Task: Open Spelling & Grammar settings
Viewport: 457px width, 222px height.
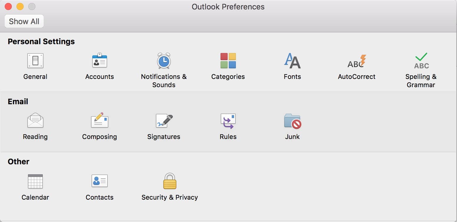Action: [421, 61]
